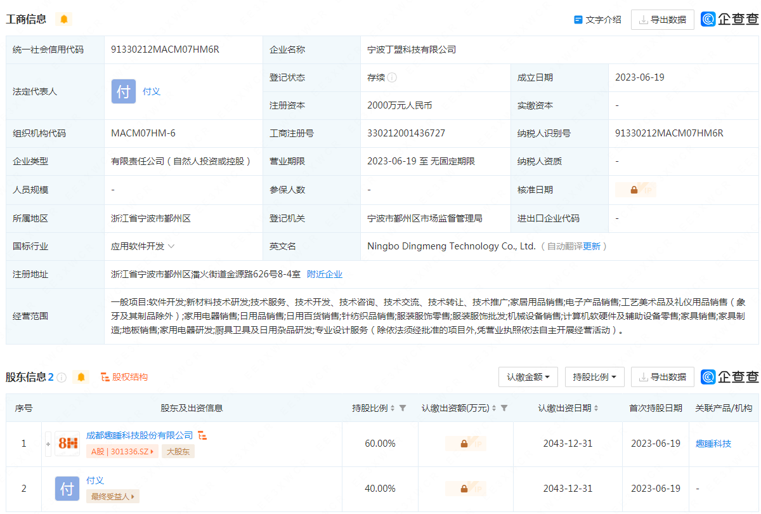
Task: Toggle sort arrows on 认缴出资额(万元) column
Action: coord(494,408)
